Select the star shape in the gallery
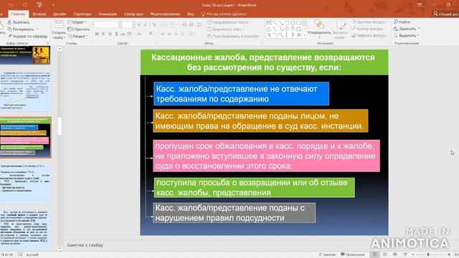 (299, 35)
